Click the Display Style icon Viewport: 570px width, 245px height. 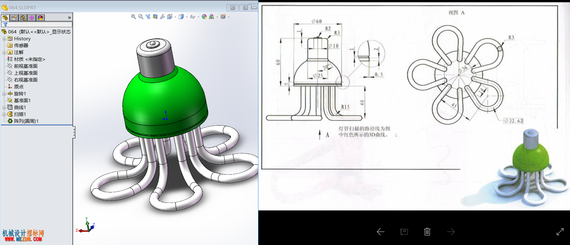coord(181,17)
